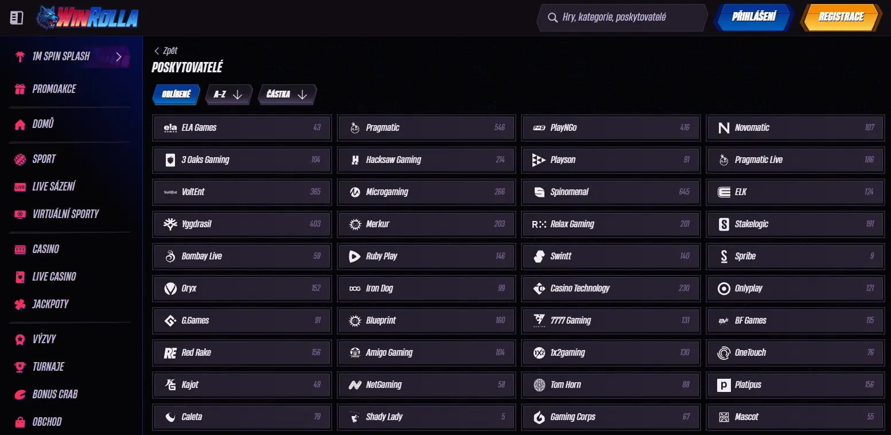Select the Live Casino card icon
This screenshot has height=435, width=891.
tap(20, 277)
